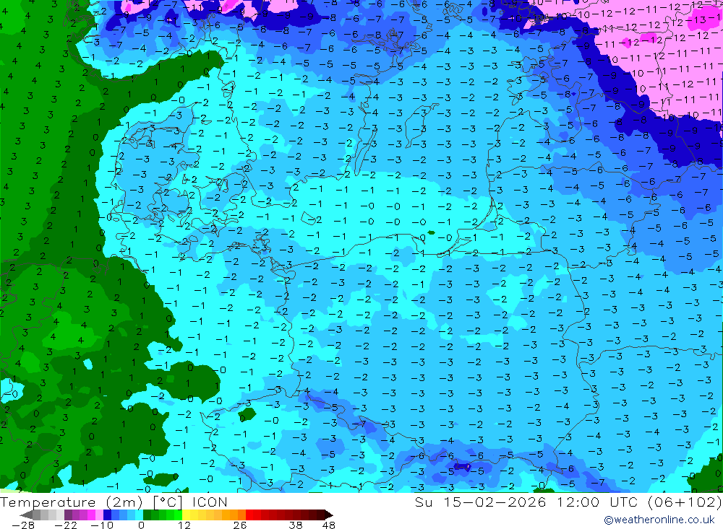
Task: Click the "15-02-2026" forecast date text
Action: click(x=495, y=502)
